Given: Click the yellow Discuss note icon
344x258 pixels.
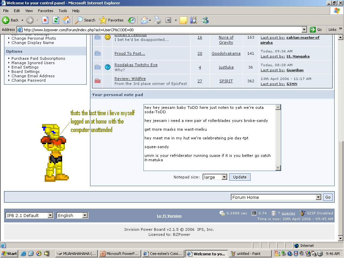Looking at the screenshot, I should (183, 20).
